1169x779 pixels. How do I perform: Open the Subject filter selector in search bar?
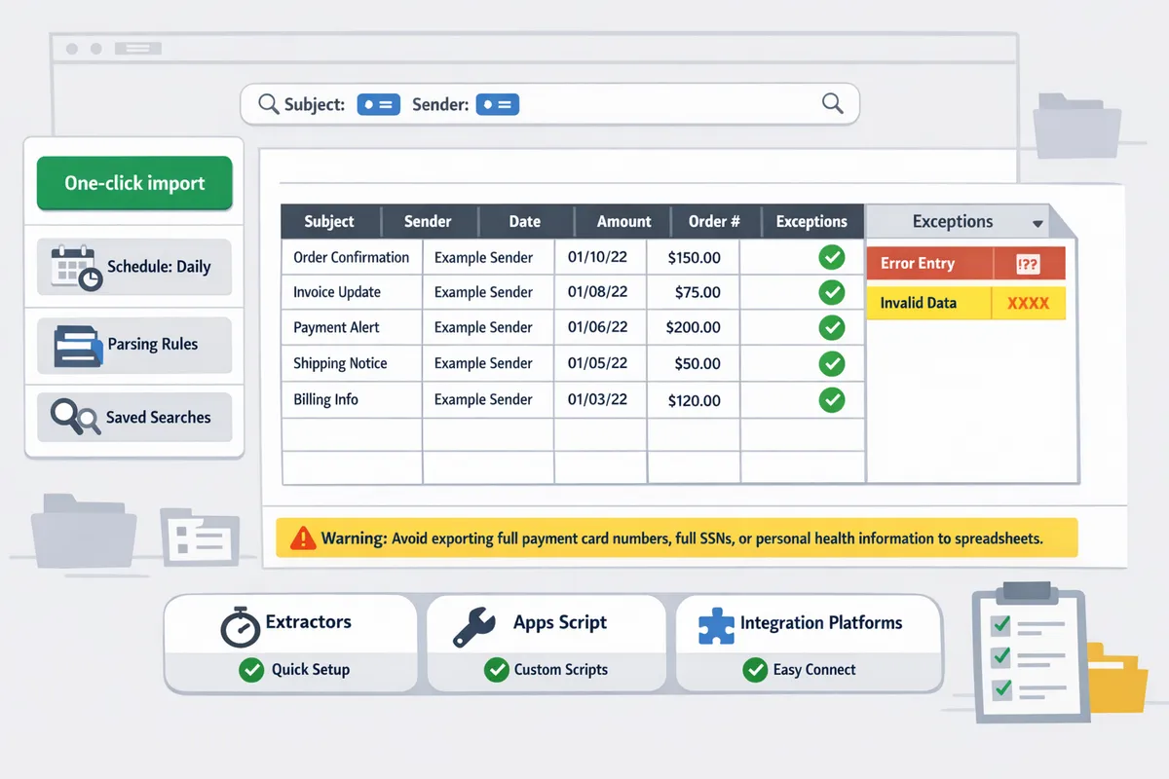(378, 104)
